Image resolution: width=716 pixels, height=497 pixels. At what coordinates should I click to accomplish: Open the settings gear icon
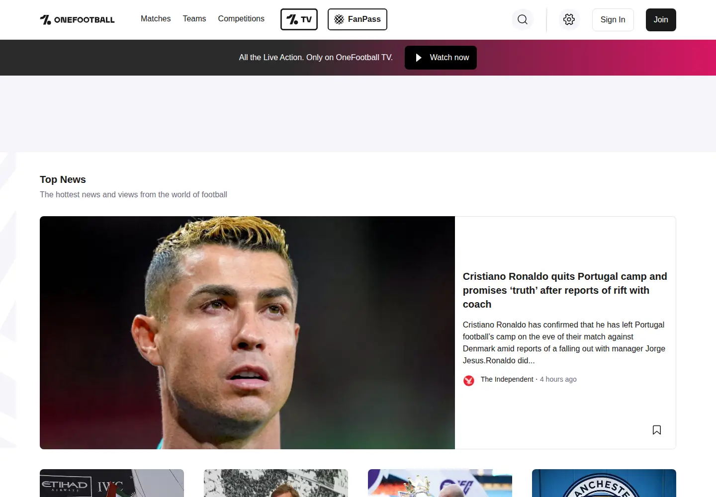click(x=569, y=19)
